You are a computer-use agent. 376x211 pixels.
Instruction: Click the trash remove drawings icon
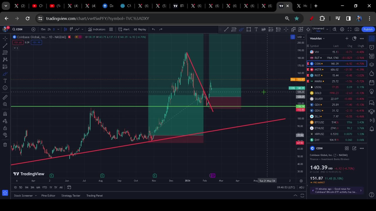tap(5, 144)
